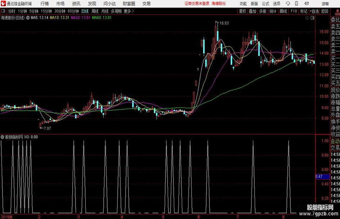Click the diamond icon above the chart

[307, 18]
